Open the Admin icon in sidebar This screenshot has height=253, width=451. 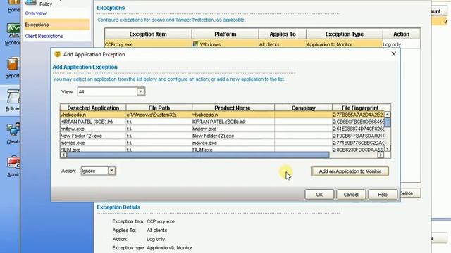coord(13,162)
